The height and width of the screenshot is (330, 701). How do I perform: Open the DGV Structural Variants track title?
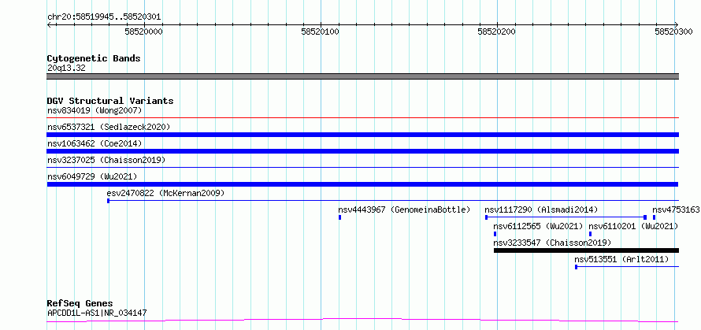[x=110, y=101]
